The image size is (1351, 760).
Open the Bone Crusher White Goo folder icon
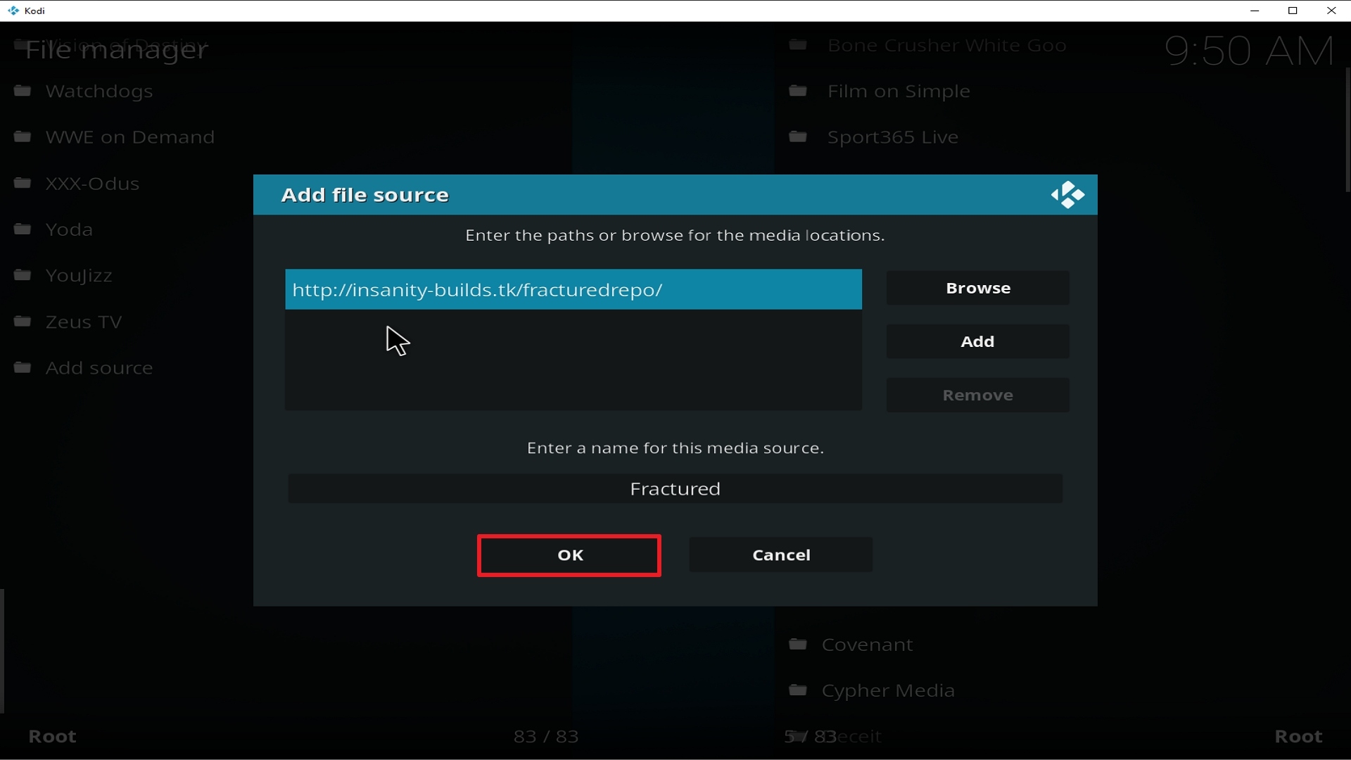coord(798,45)
